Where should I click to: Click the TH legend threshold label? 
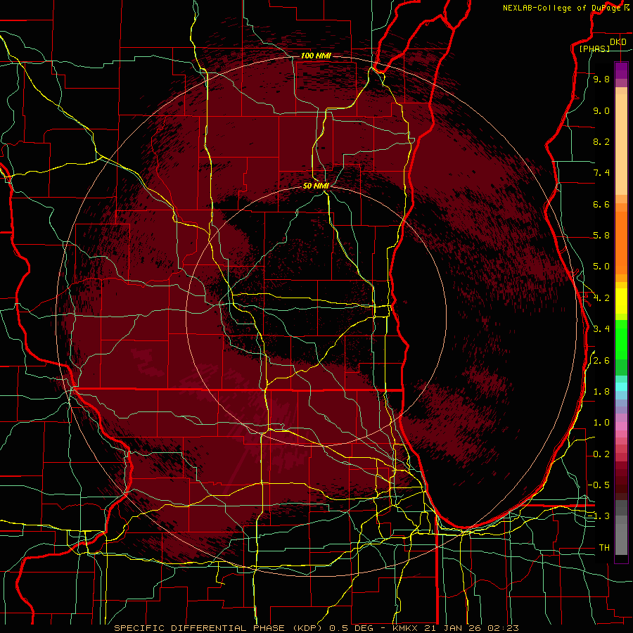point(604,548)
